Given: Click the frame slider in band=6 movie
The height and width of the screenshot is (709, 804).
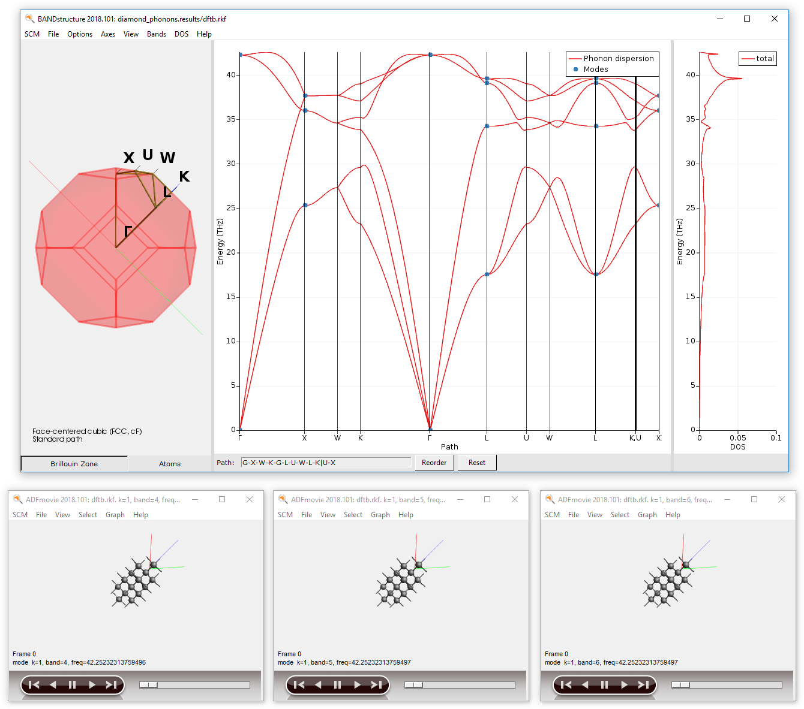Looking at the screenshot, I should click(x=727, y=685).
